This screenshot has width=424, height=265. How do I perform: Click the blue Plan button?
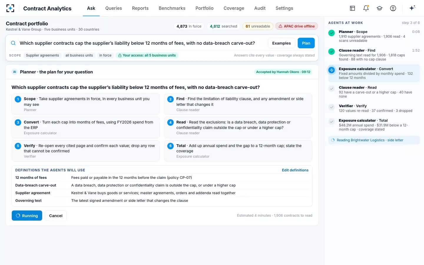click(306, 43)
